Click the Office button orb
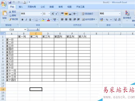 coord(4,4)
